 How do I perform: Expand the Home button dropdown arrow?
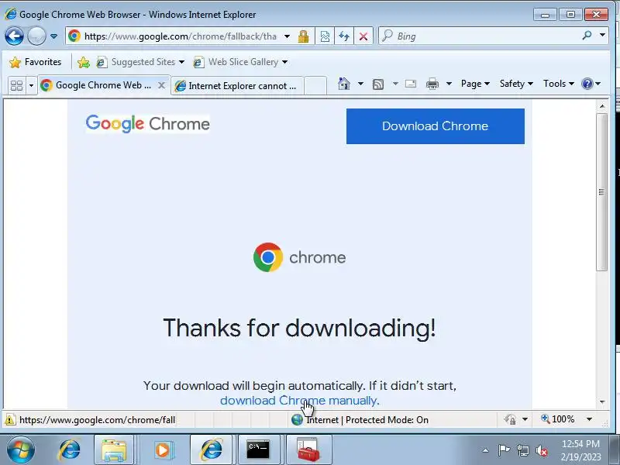point(360,84)
